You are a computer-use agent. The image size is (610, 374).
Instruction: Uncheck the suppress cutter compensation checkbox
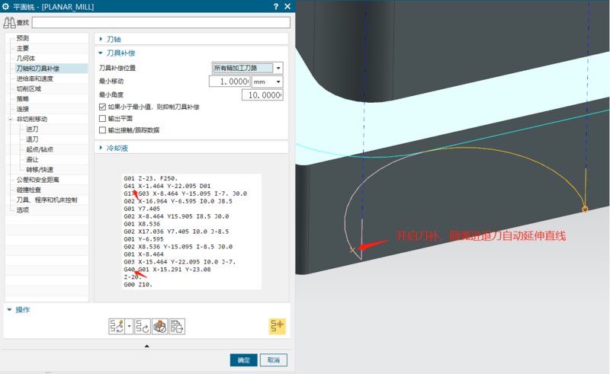point(103,107)
